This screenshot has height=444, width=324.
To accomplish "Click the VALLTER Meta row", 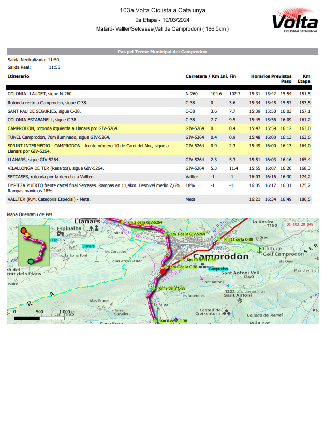I will click(x=159, y=199).
